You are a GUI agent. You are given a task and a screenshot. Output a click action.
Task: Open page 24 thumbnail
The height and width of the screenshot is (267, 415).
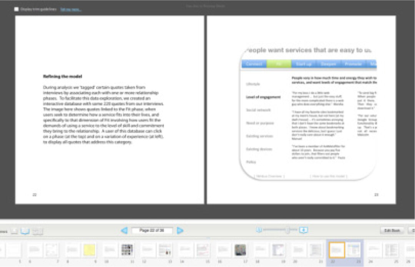374,250
